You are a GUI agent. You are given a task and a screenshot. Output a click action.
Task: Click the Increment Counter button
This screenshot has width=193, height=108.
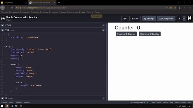tap(126, 34)
